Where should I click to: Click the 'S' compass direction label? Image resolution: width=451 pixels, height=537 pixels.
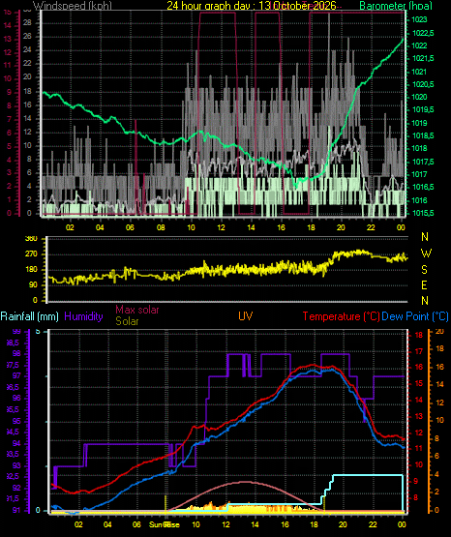coord(424,270)
